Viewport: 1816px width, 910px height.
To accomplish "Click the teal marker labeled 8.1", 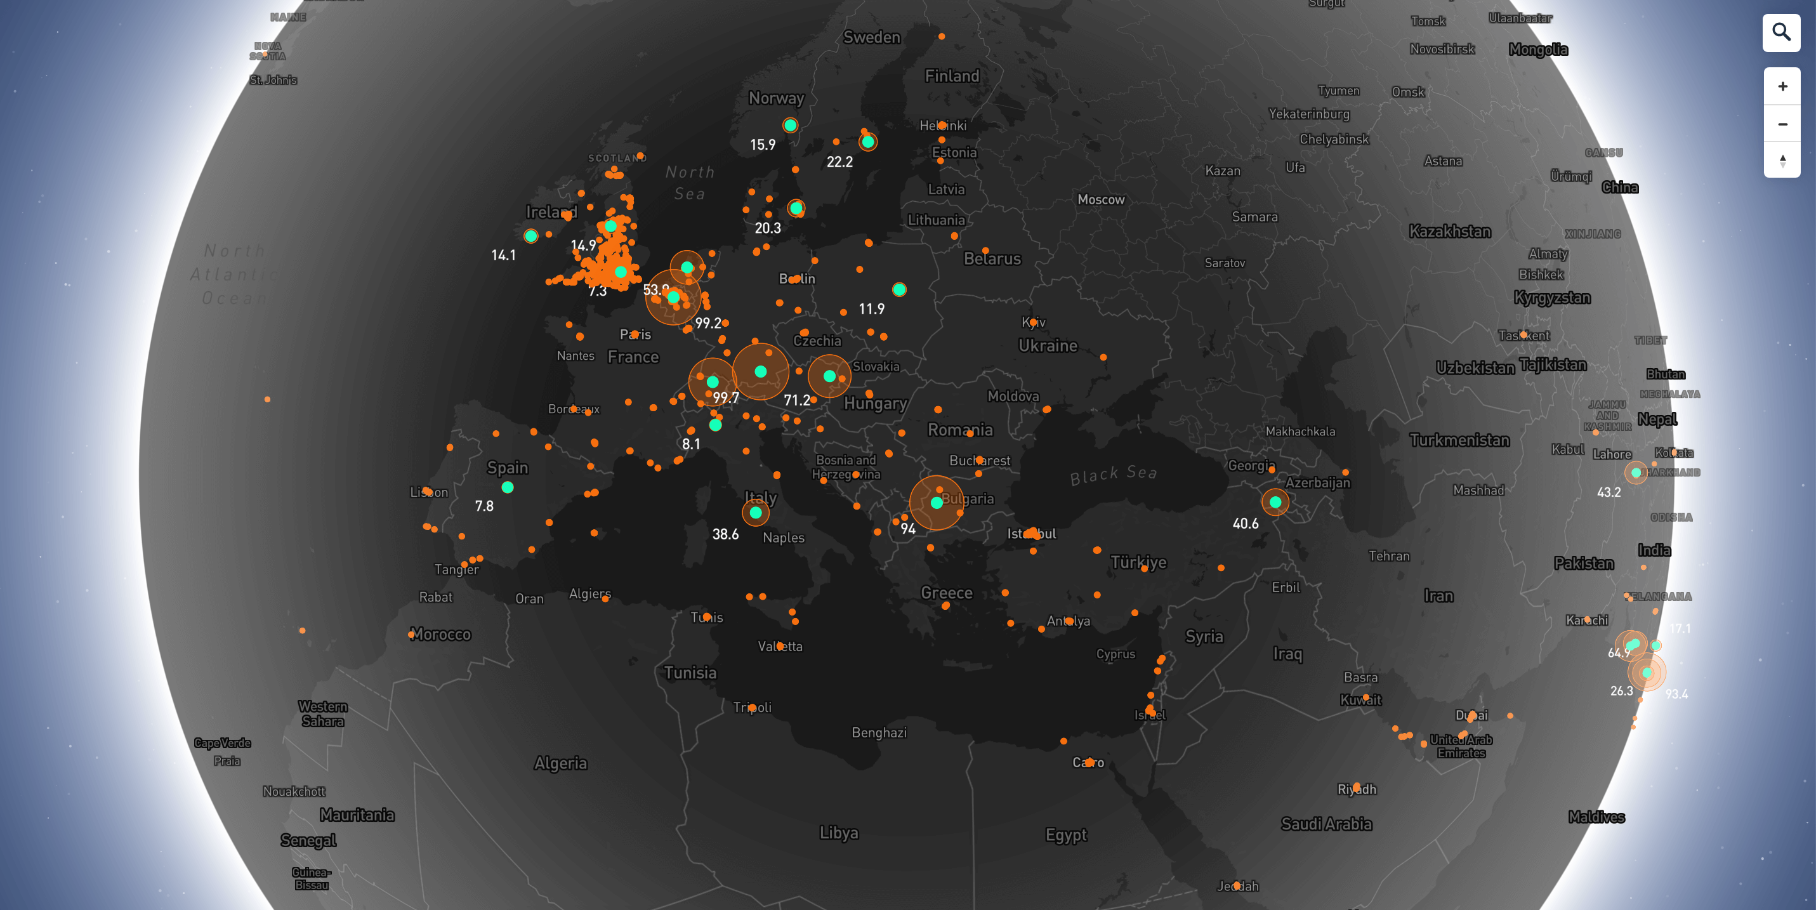I will coord(715,425).
